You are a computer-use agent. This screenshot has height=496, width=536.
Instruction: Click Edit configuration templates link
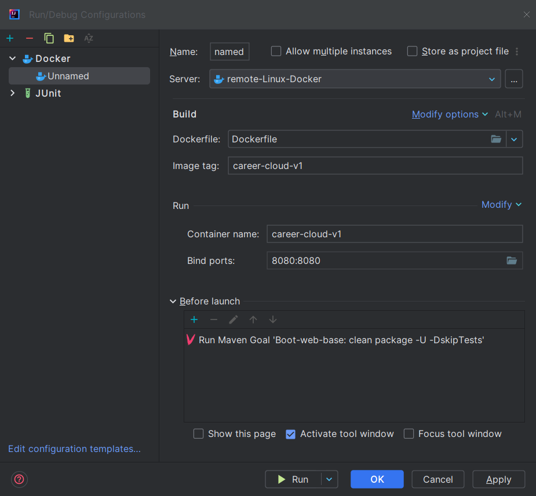[x=74, y=449]
